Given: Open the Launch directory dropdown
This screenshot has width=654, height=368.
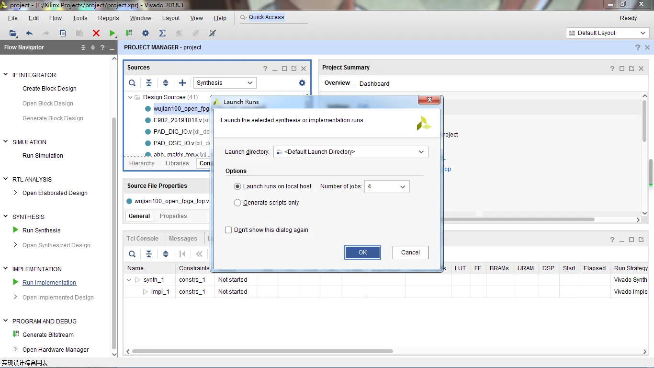Looking at the screenshot, I should click(351, 152).
